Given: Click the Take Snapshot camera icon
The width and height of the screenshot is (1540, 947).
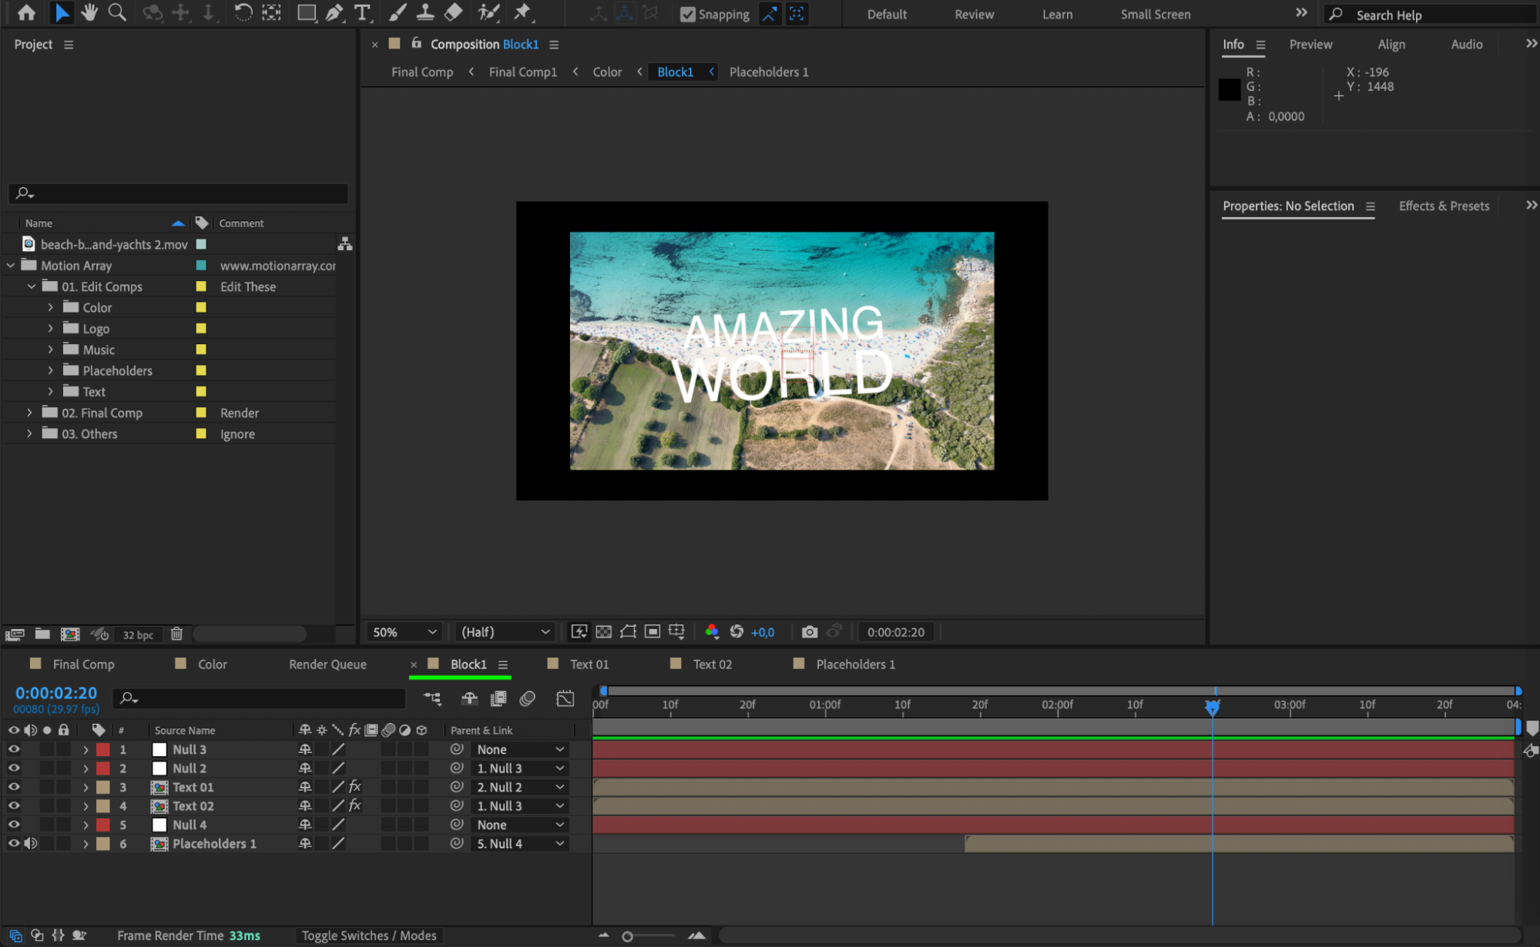Looking at the screenshot, I should 809,632.
